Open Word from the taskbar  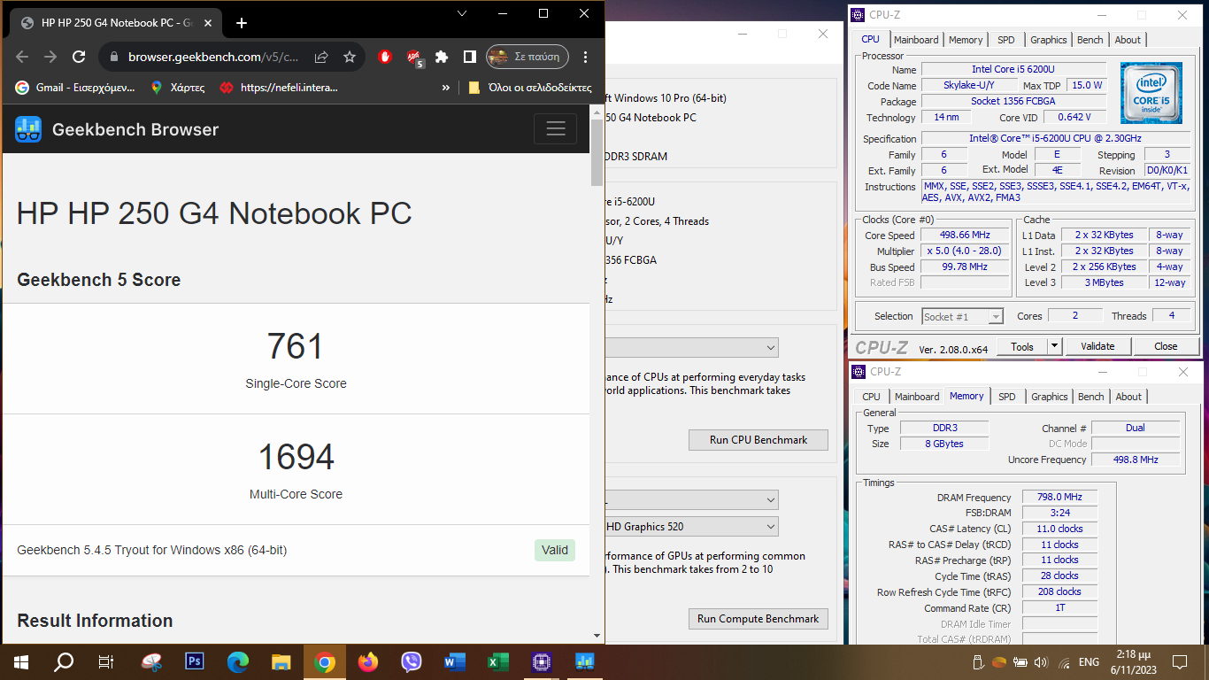(x=454, y=661)
